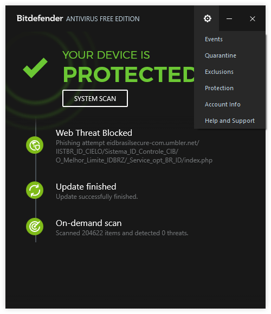Open Events from the settings menu
This screenshot has height=314, width=271.
point(214,39)
